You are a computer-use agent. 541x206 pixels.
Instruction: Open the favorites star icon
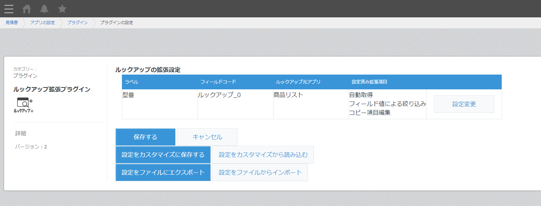pos(62,8)
